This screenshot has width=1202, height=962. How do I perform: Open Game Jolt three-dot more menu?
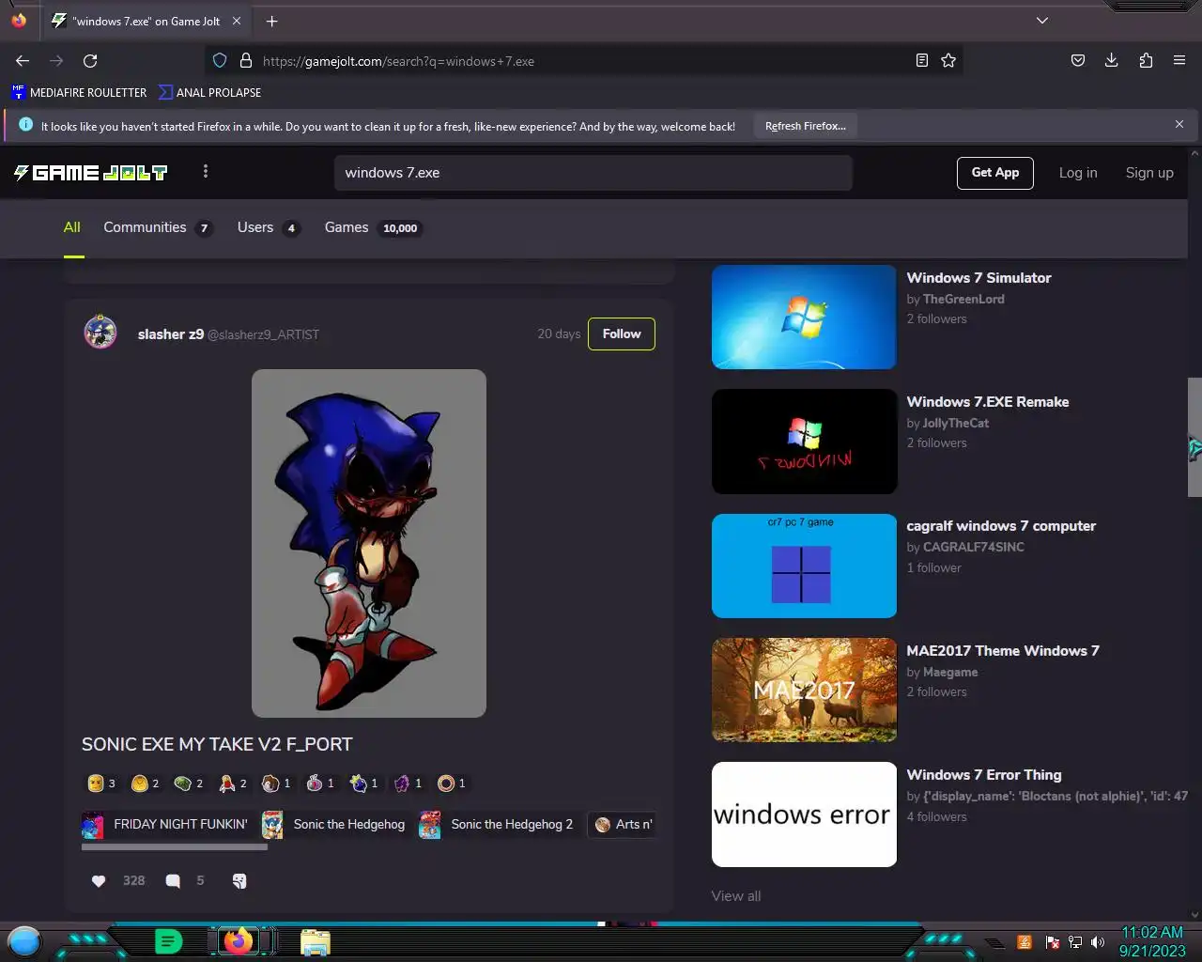tap(206, 172)
